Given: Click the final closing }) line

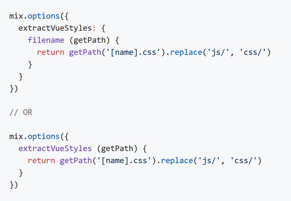Looking at the screenshot, I should 13,185.
